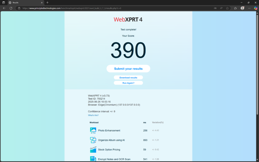Click the address bar URL
The width and height of the screenshot is (259, 162).
pos(72,8)
